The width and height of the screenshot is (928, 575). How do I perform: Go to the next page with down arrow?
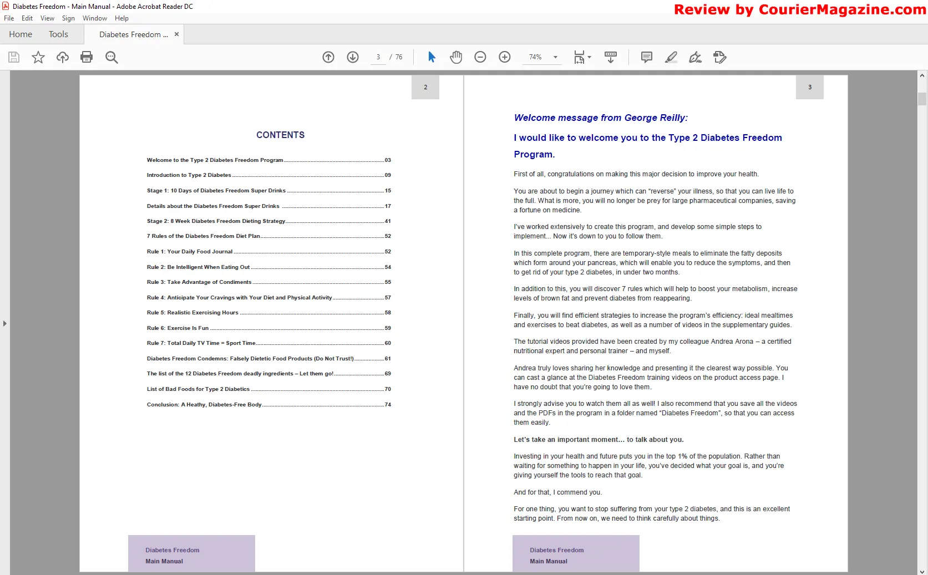(353, 57)
